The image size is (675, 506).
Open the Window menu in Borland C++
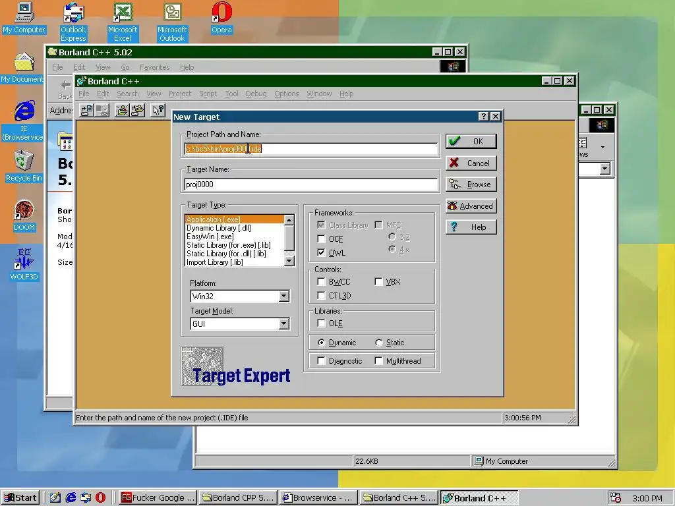point(319,94)
